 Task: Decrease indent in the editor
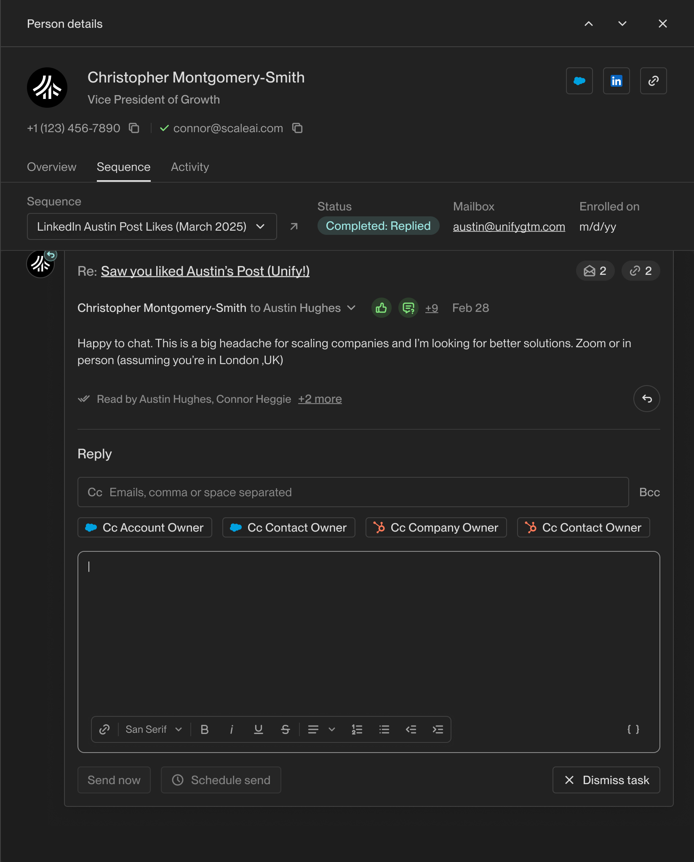pos(411,729)
